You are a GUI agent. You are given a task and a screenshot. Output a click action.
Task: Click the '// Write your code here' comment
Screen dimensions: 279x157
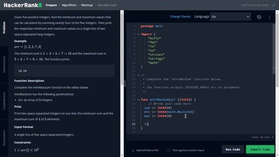[169, 104]
